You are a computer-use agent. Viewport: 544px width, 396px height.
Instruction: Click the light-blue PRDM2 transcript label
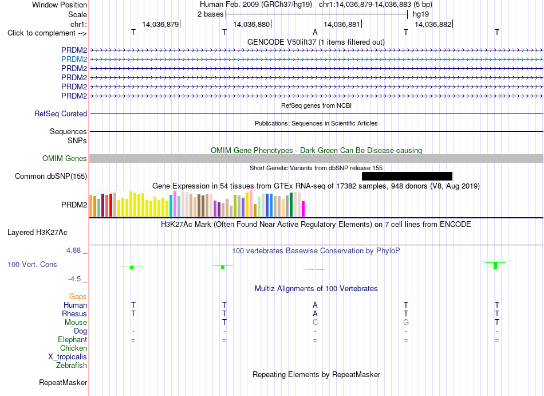pos(74,60)
